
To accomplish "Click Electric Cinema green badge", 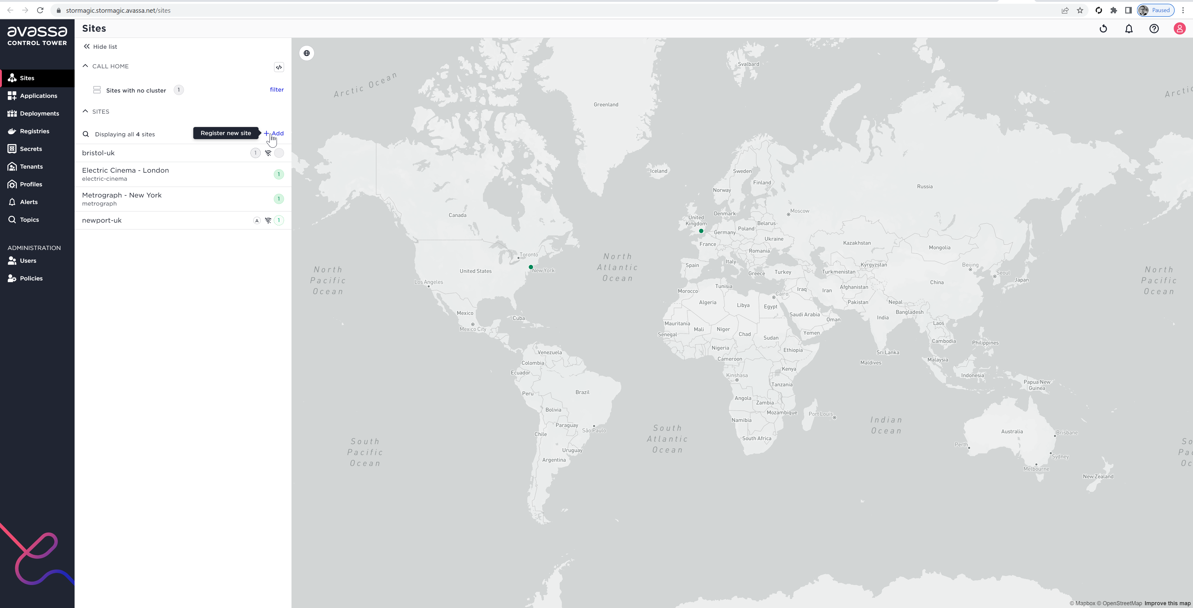I will (279, 175).
